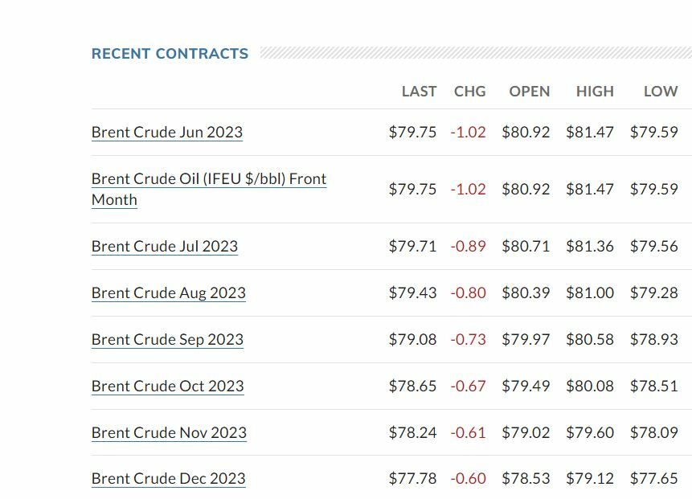Select the $77.78 last price for Dec 2023
Image resolution: width=692 pixels, height=499 pixels.
(x=412, y=479)
